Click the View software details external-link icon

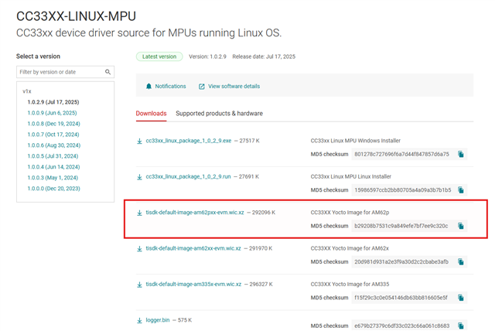click(x=202, y=87)
